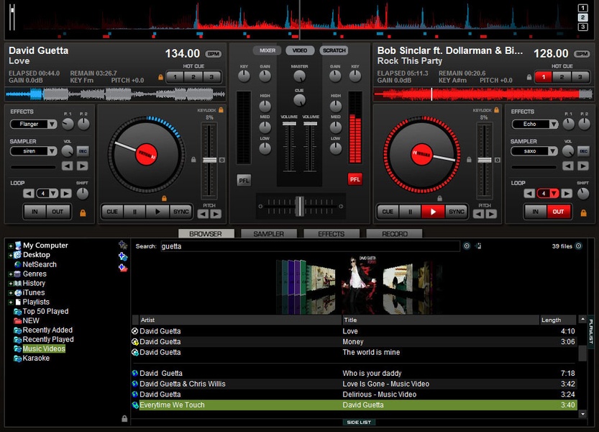Click SYNC on the right deck
599x432 pixels.
pos(456,212)
